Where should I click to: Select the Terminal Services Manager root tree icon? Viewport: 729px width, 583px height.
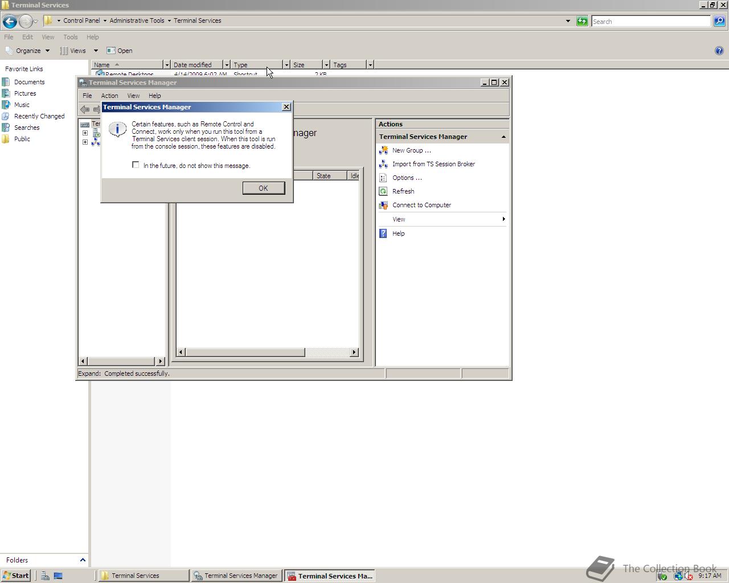pos(85,124)
